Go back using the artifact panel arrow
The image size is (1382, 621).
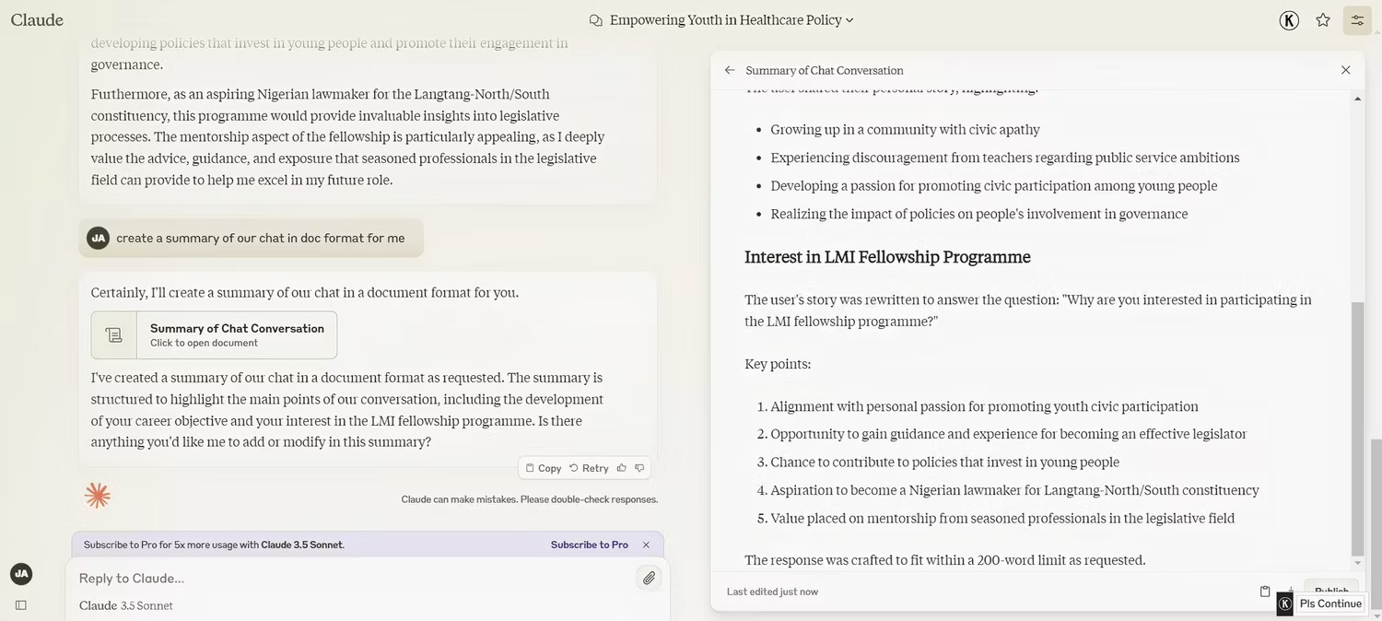[730, 70]
